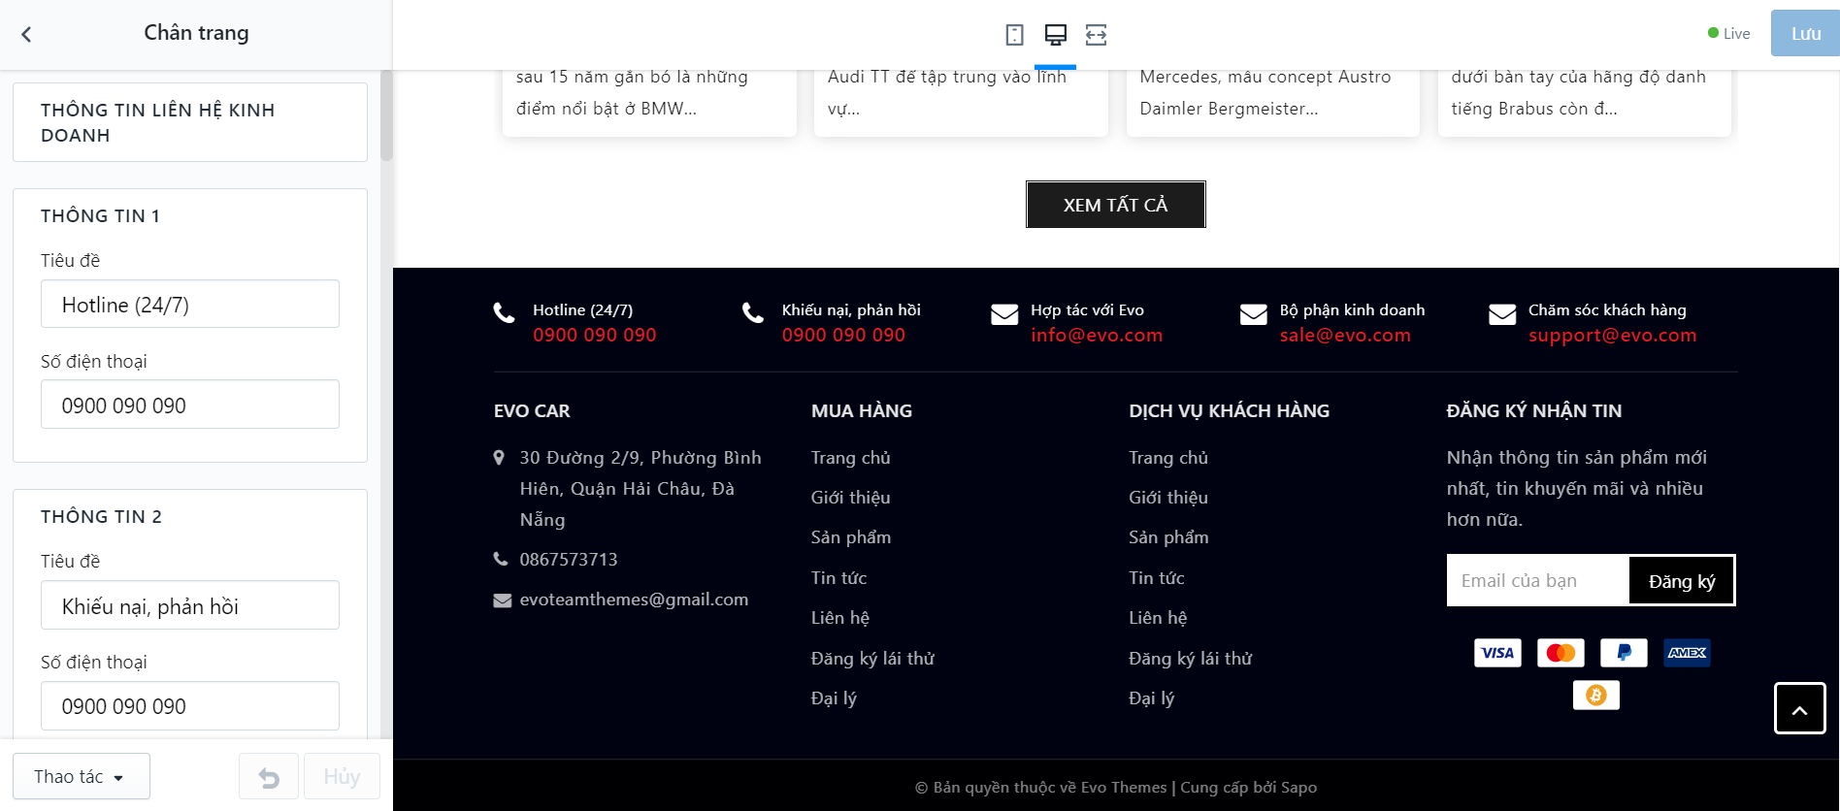Click the Chân trang panel title
Screen dimensions: 1840x811
[196, 33]
